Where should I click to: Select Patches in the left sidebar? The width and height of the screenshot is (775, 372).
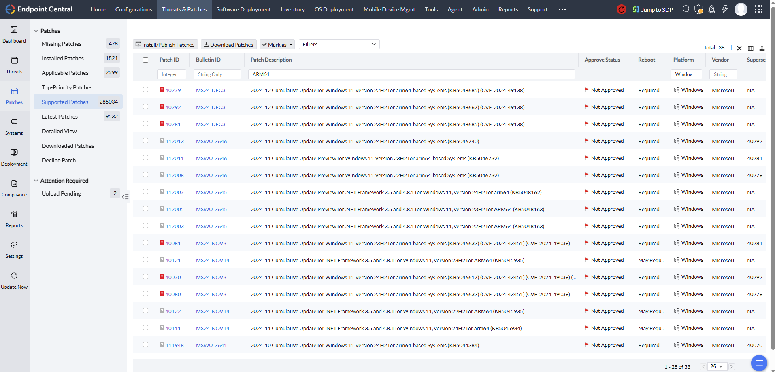click(x=14, y=96)
